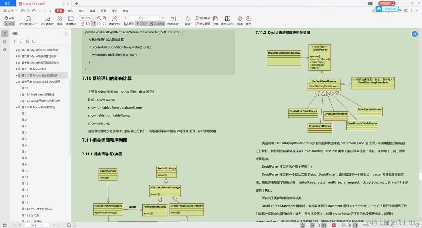Open 查找 search tool
Screen dimensions: 422x228
248,21
